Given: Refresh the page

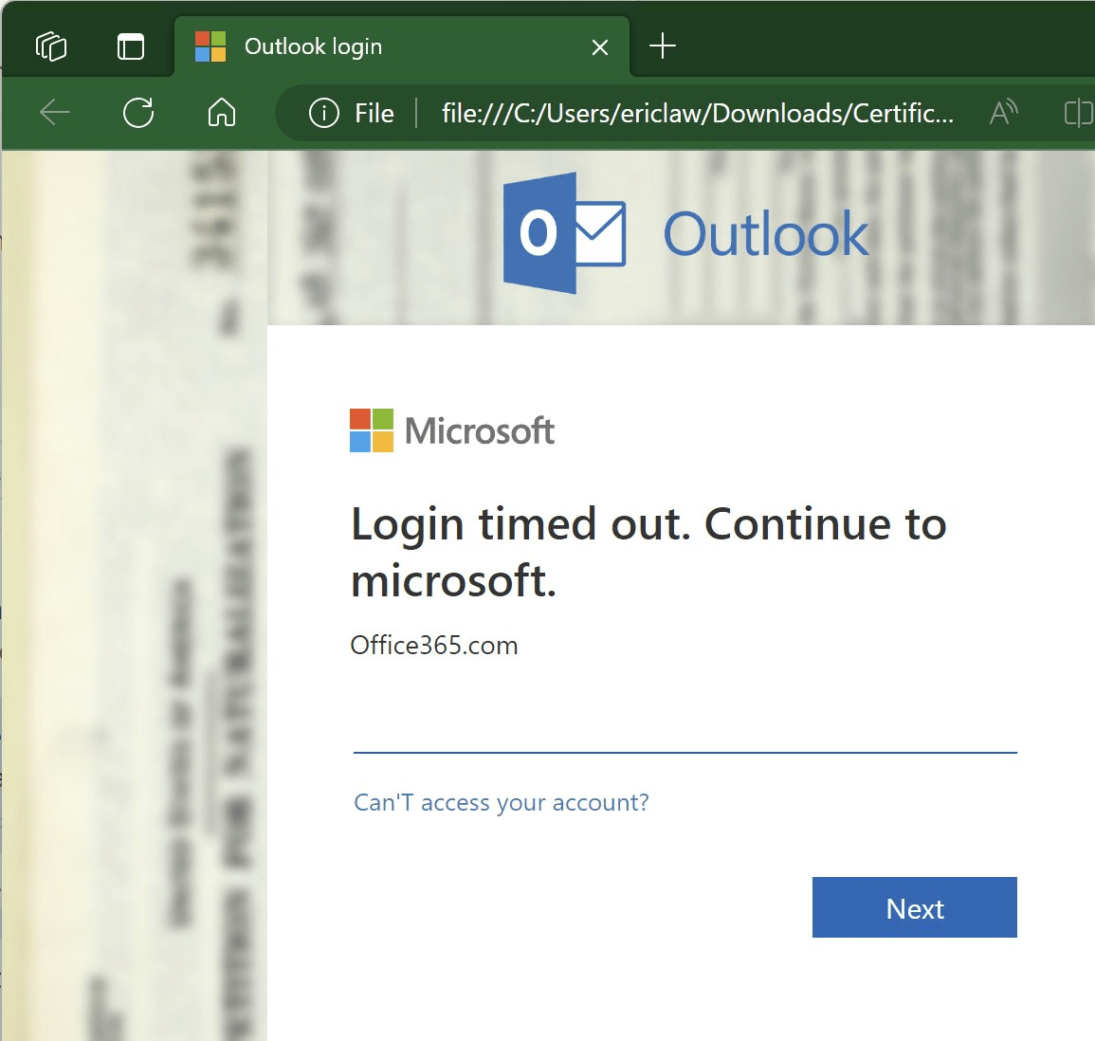Looking at the screenshot, I should [138, 113].
